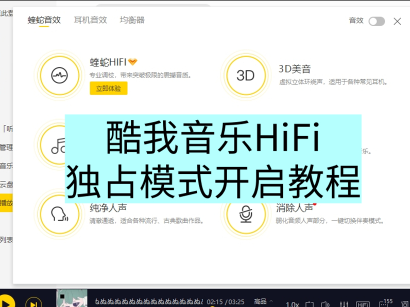Toggle the 音效 switch on
The width and height of the screenshot is (410, 307).
point(377,21)
